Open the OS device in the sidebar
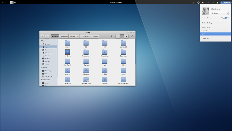This screenshot has height=131, width=232. click(48, 73)
